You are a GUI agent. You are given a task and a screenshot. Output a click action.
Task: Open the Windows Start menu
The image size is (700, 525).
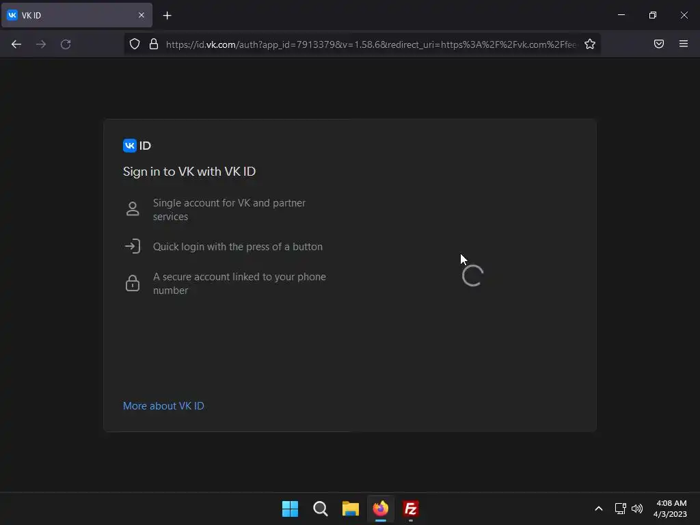tap(290, 509)
